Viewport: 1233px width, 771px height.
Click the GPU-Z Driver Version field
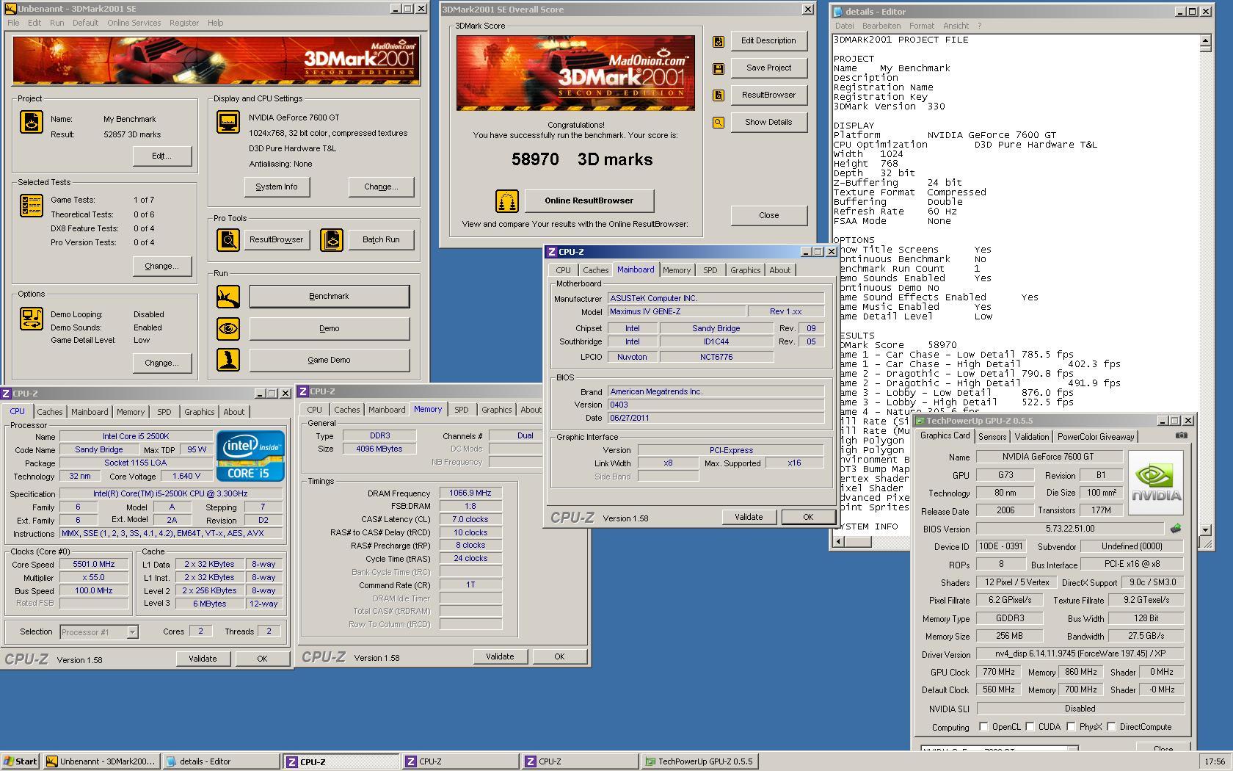tap(1080, 654)
